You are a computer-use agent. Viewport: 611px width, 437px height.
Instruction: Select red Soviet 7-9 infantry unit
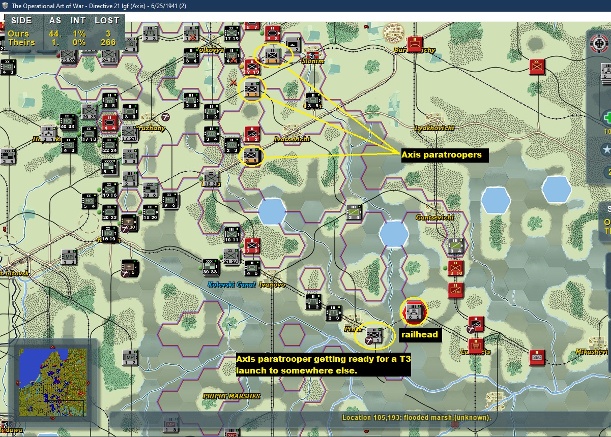(x=252, y=246)
